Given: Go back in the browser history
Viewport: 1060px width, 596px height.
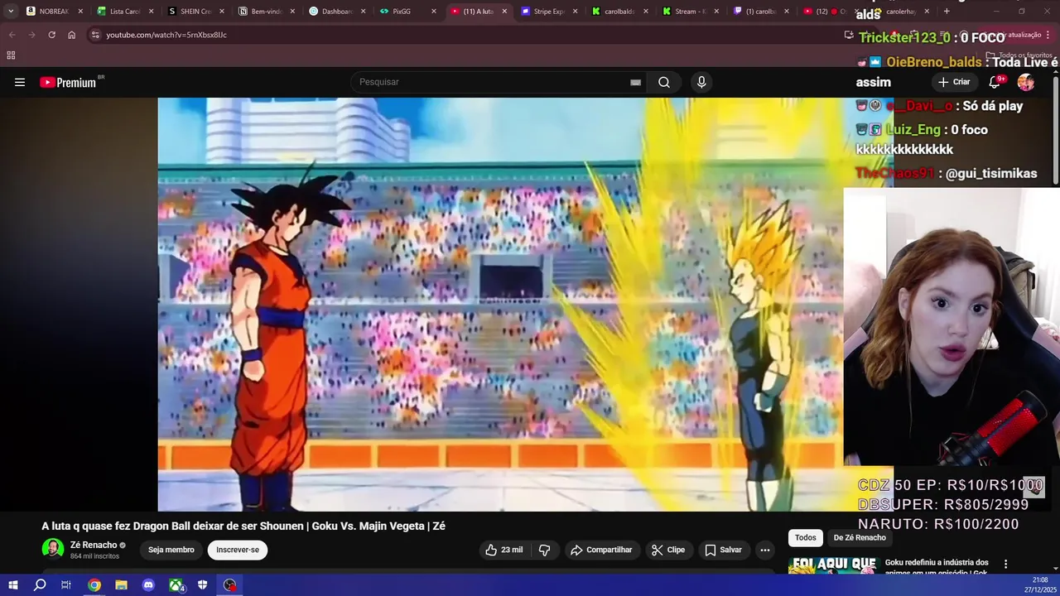Looking at the screenshot, I should [x=12, y=35].
